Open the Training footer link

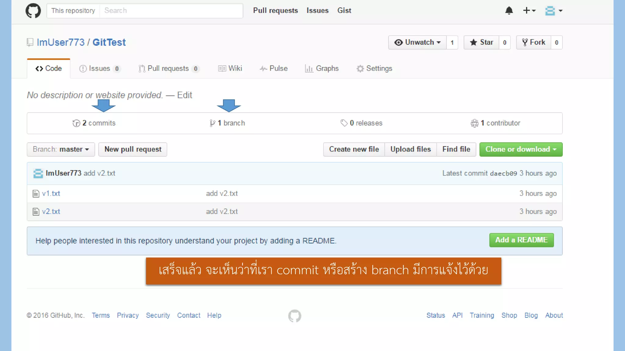(x=482, y=315)
